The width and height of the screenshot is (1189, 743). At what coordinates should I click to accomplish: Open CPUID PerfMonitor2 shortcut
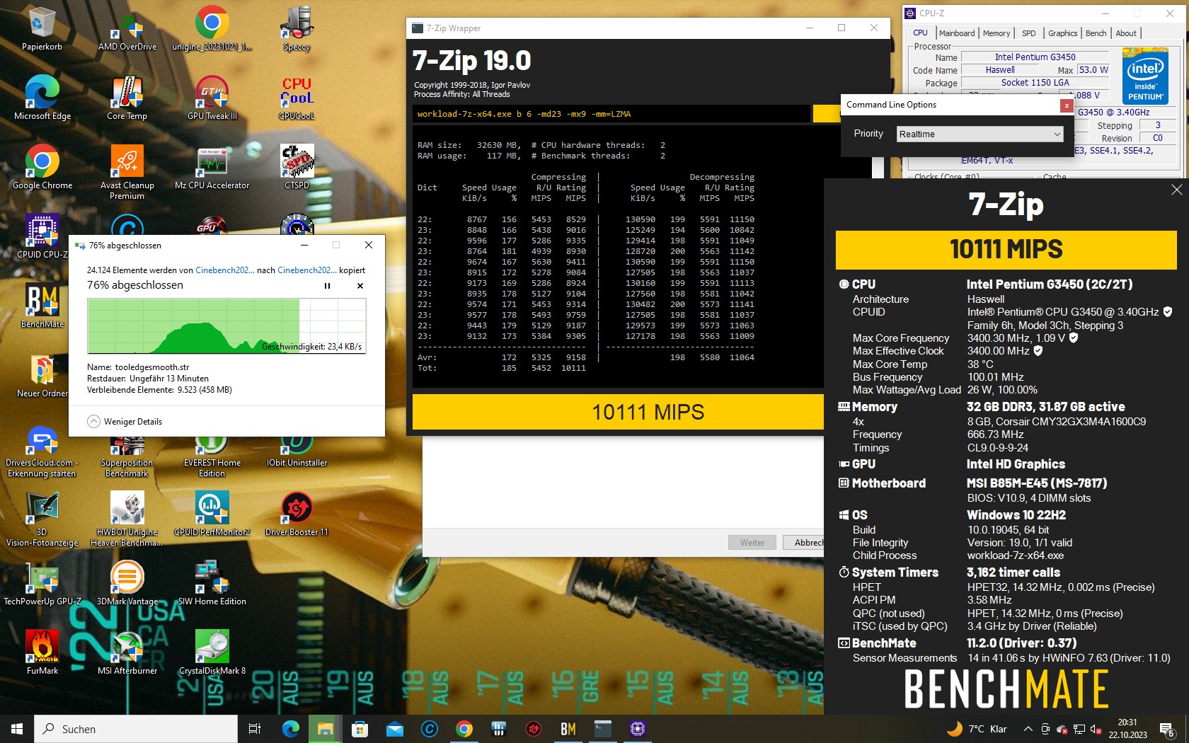(x=212, y=514)
